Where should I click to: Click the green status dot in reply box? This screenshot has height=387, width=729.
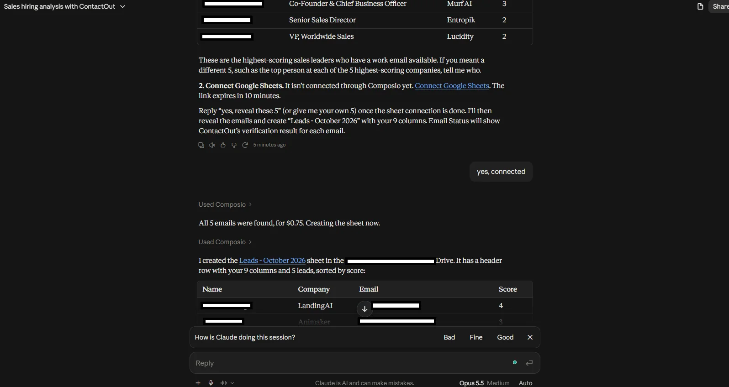pos(515,362)
